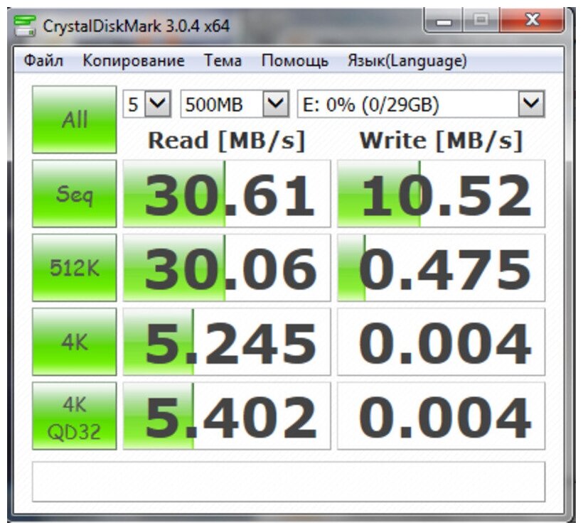
Task: Start the Seq benchmark test
Action: point(75,194)
